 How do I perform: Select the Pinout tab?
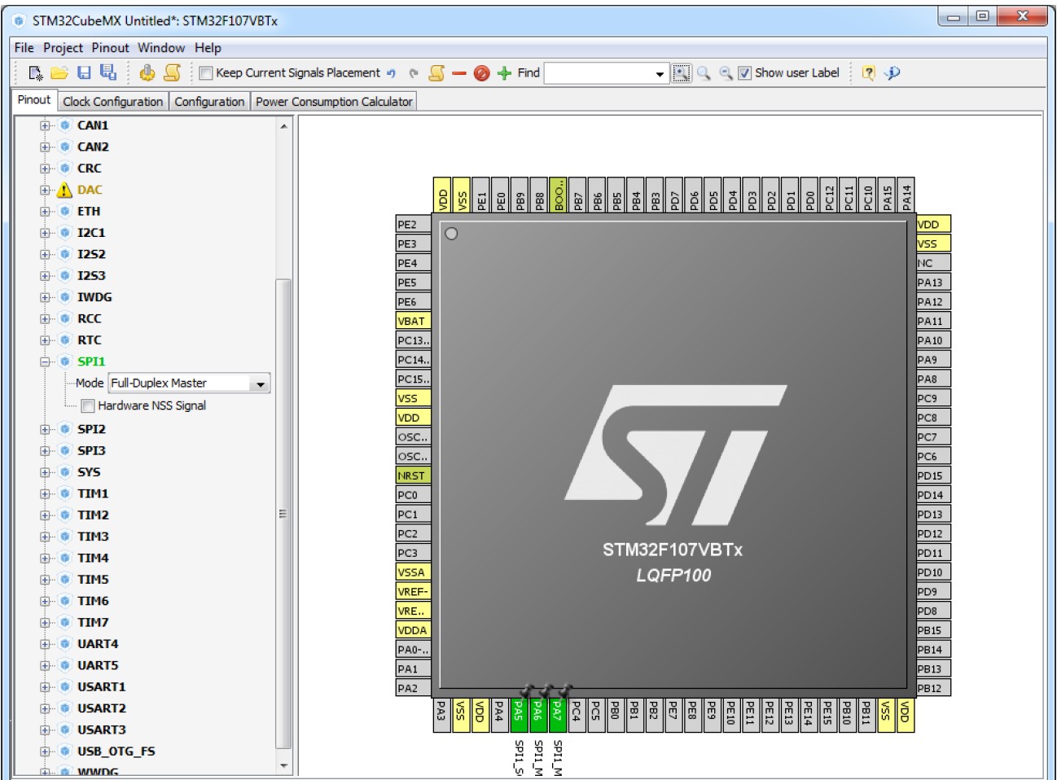pos(34,100)
